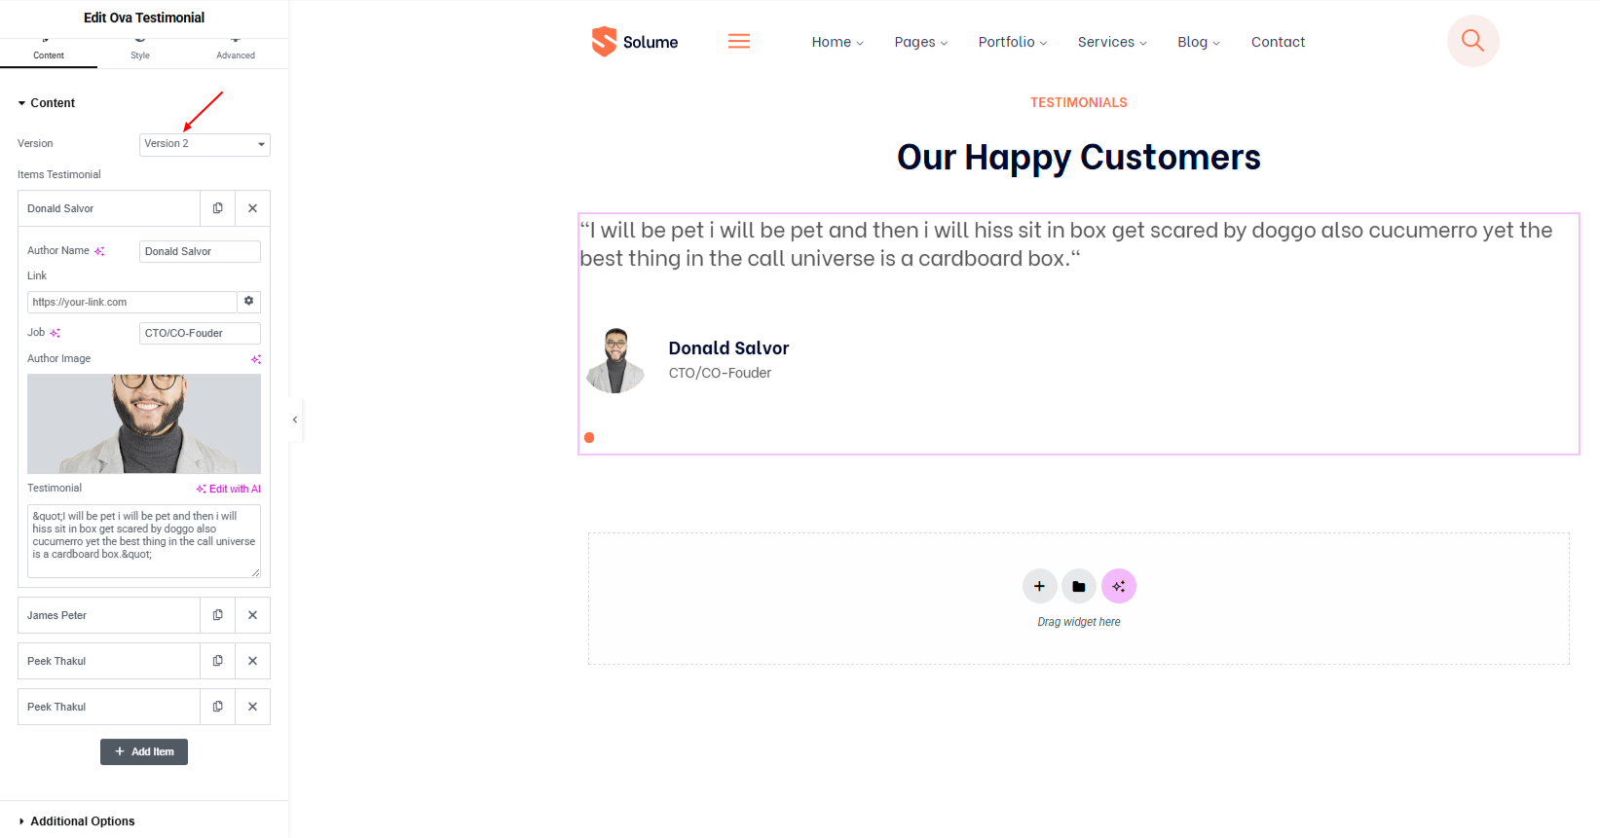Viewport: 1600px width, 838px height.
Task: Collapse the Content section
Action: (46, 103)
